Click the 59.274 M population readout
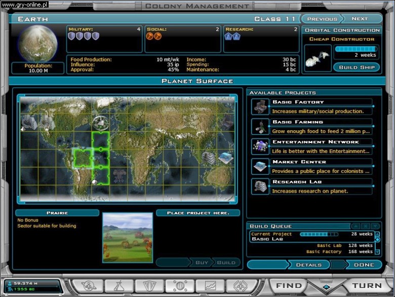This screenshot has width=395, height=297. [x=25, y=283]
